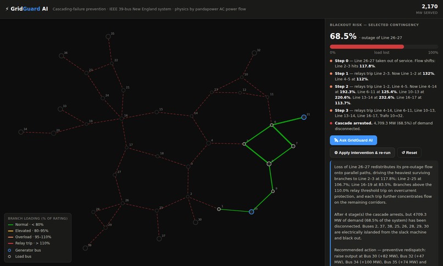The width and height of the screenshot is (443, 266).
Task: Select bus 9 node on the grid
Action: coord(273,191)
